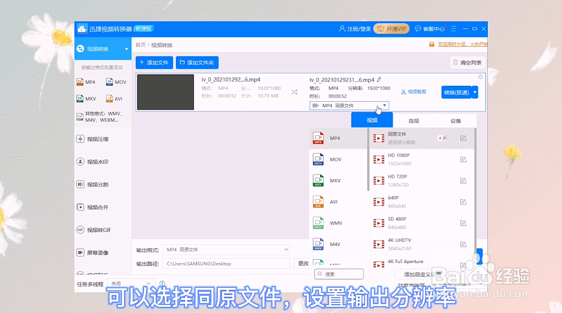Click the format 搜索 search field

pyautogui.click(x=339, y=274)
